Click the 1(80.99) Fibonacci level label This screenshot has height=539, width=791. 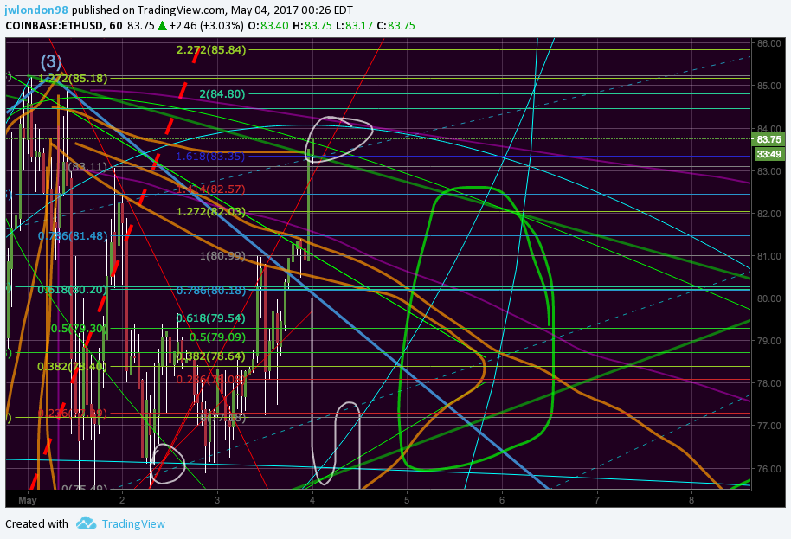click(x=222, y=255)
